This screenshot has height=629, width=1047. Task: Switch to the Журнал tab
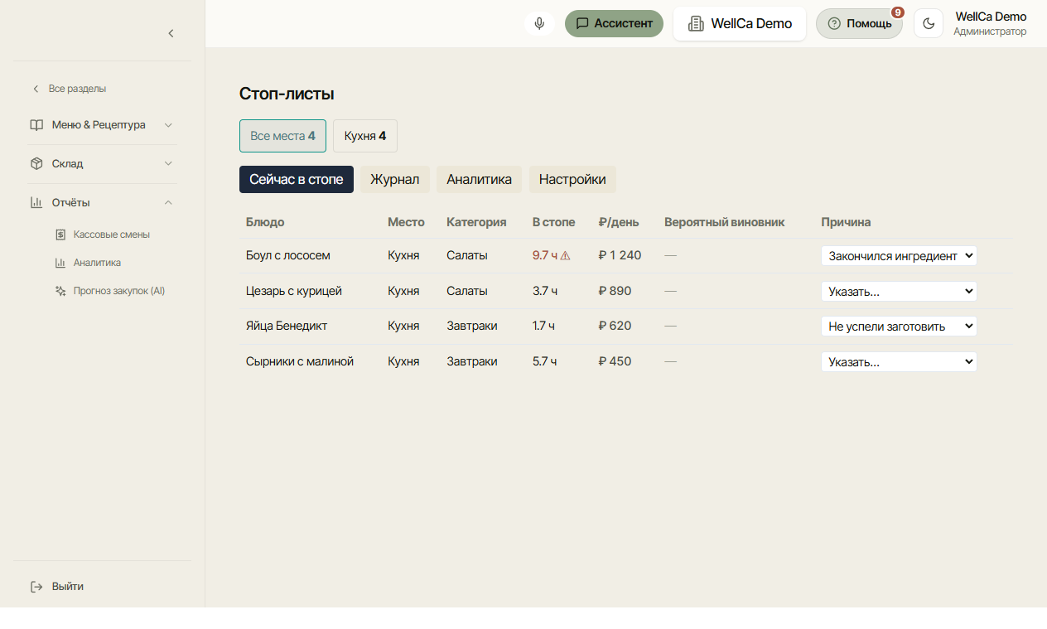[394, 180]
